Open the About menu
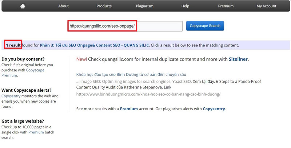Image resolution: width=291 pixels, height=148 pixels. tap(63, 6)
